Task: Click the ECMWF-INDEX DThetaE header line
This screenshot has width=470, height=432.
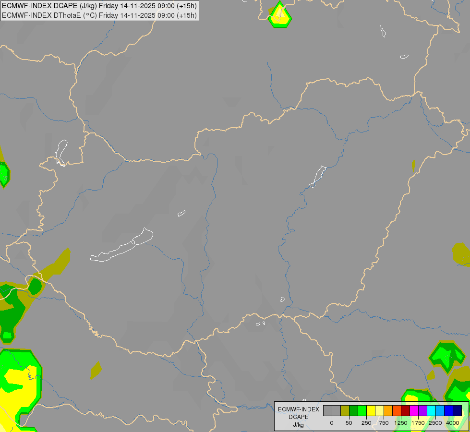Action: [x=99, y=15]
